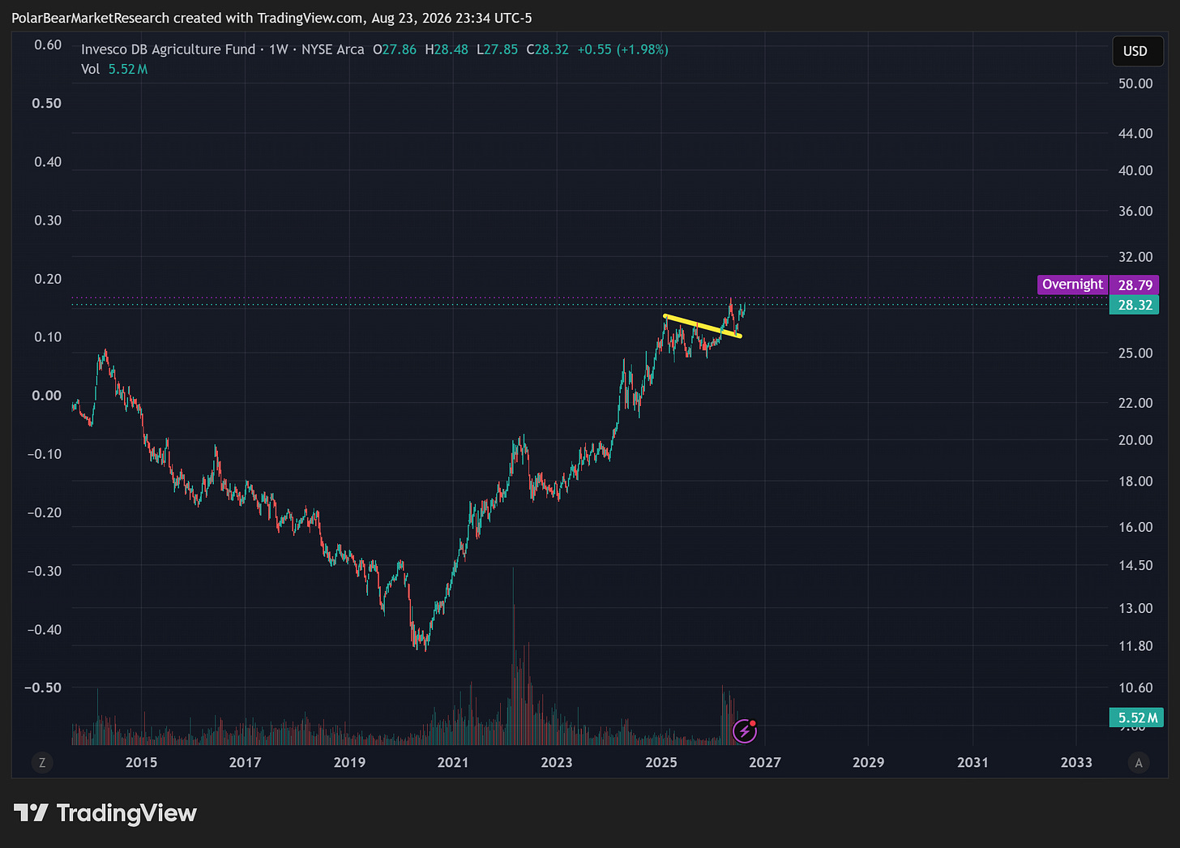This screenshot has width=1180, height=848.
Task: Click the 18.00 price scale label
Action: pos(1135,482)
